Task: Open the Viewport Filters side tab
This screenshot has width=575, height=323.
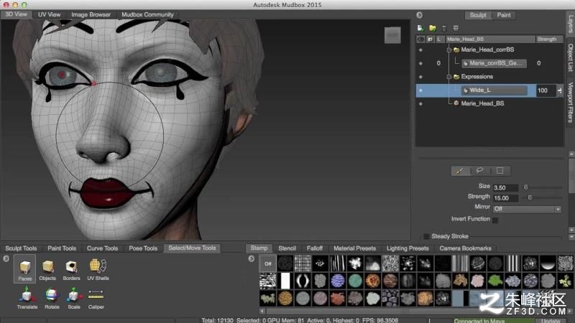Action: coord(570,102)
